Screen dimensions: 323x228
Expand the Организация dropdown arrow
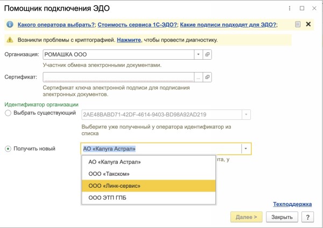(x=198, y=55)
